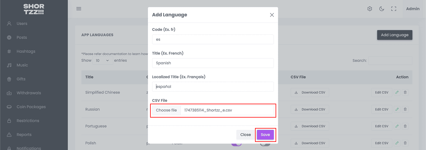The height and width of the screenshot is (150, 426).
Task: Delete the Russian language via trash icon
Action: point(405,109)
